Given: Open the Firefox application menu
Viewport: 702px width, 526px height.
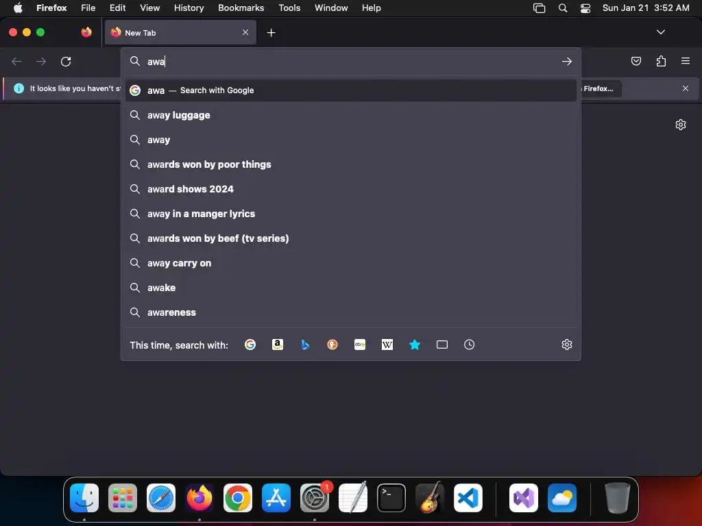Looking at the screenshot, I should [51, 8].
